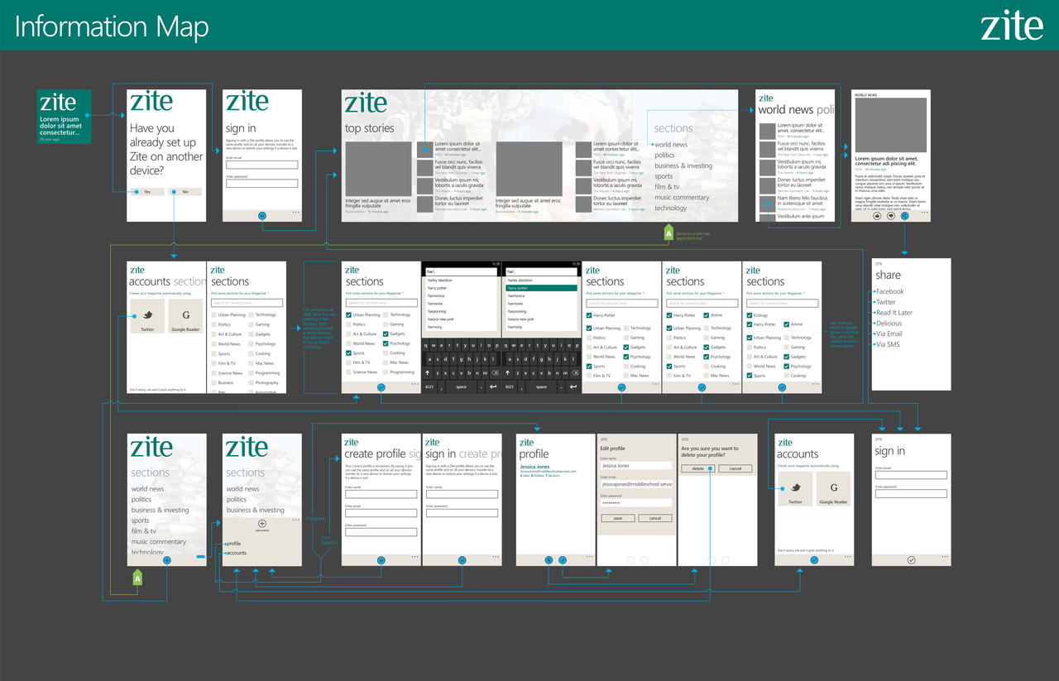Screen dimensions: 1059x681
Task: Open the profile menu entry
Action: (x=234, y=544)
